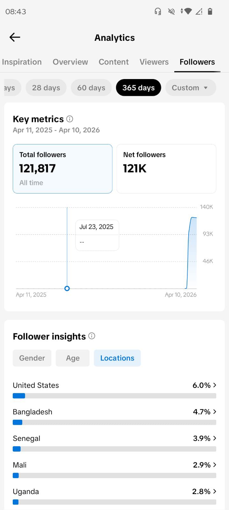Screen dimensions: 229x510
Task: Show follower insights by Age
Action: click(x=73, y=358)
